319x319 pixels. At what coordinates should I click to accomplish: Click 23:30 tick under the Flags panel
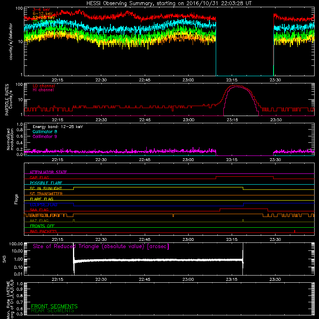275,240
